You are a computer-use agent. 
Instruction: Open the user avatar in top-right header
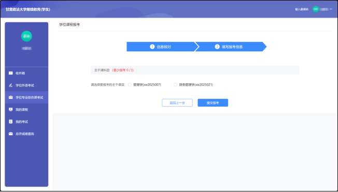tap(316, 9)
